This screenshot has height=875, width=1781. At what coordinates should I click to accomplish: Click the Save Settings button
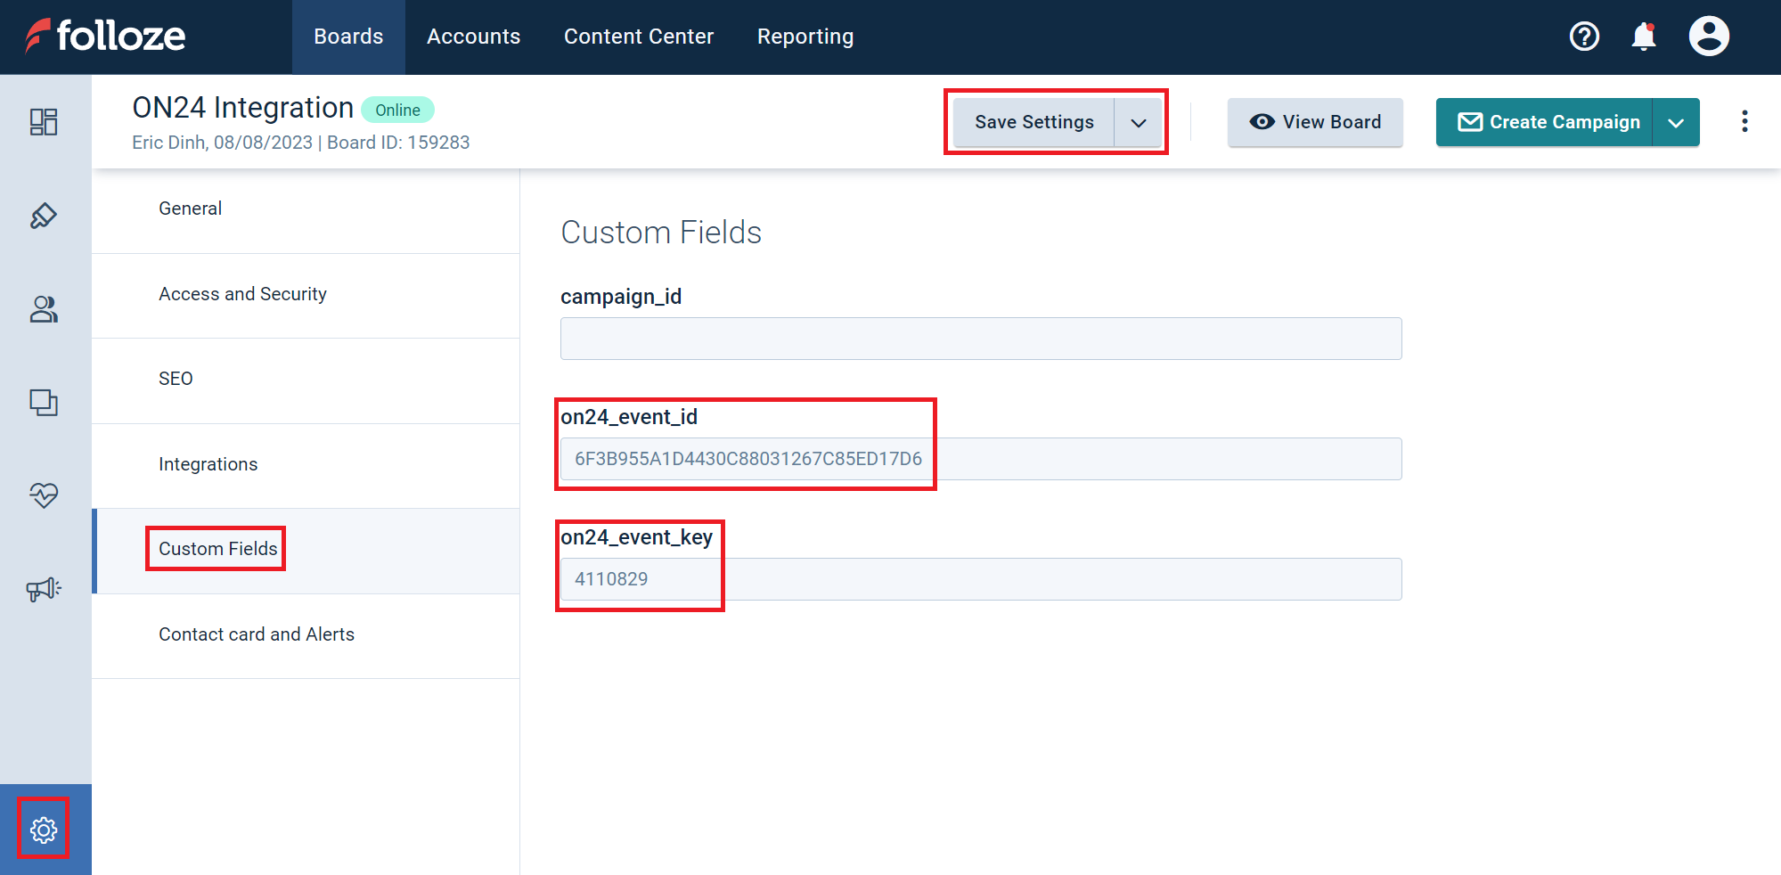pyautogui.click(x=1033, y=123)
